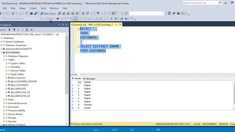The image size is (235, 132).
Task: Close the SQLQuery2.sql tab
Action: coord(120,25)
